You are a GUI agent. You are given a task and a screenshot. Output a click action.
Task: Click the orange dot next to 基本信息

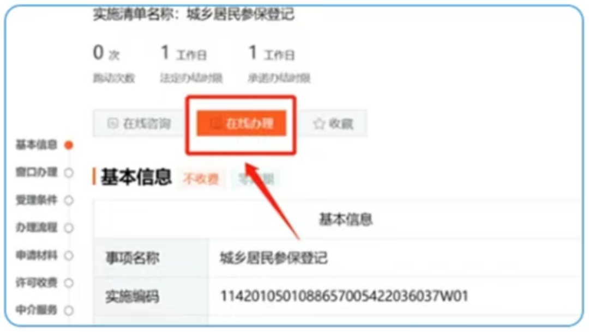click(69, 145)
